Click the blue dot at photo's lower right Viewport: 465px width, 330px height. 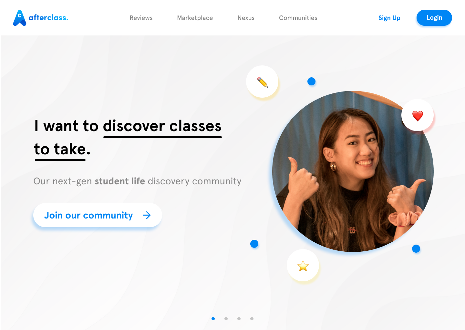pyautogui.click(x=416, y=248)
